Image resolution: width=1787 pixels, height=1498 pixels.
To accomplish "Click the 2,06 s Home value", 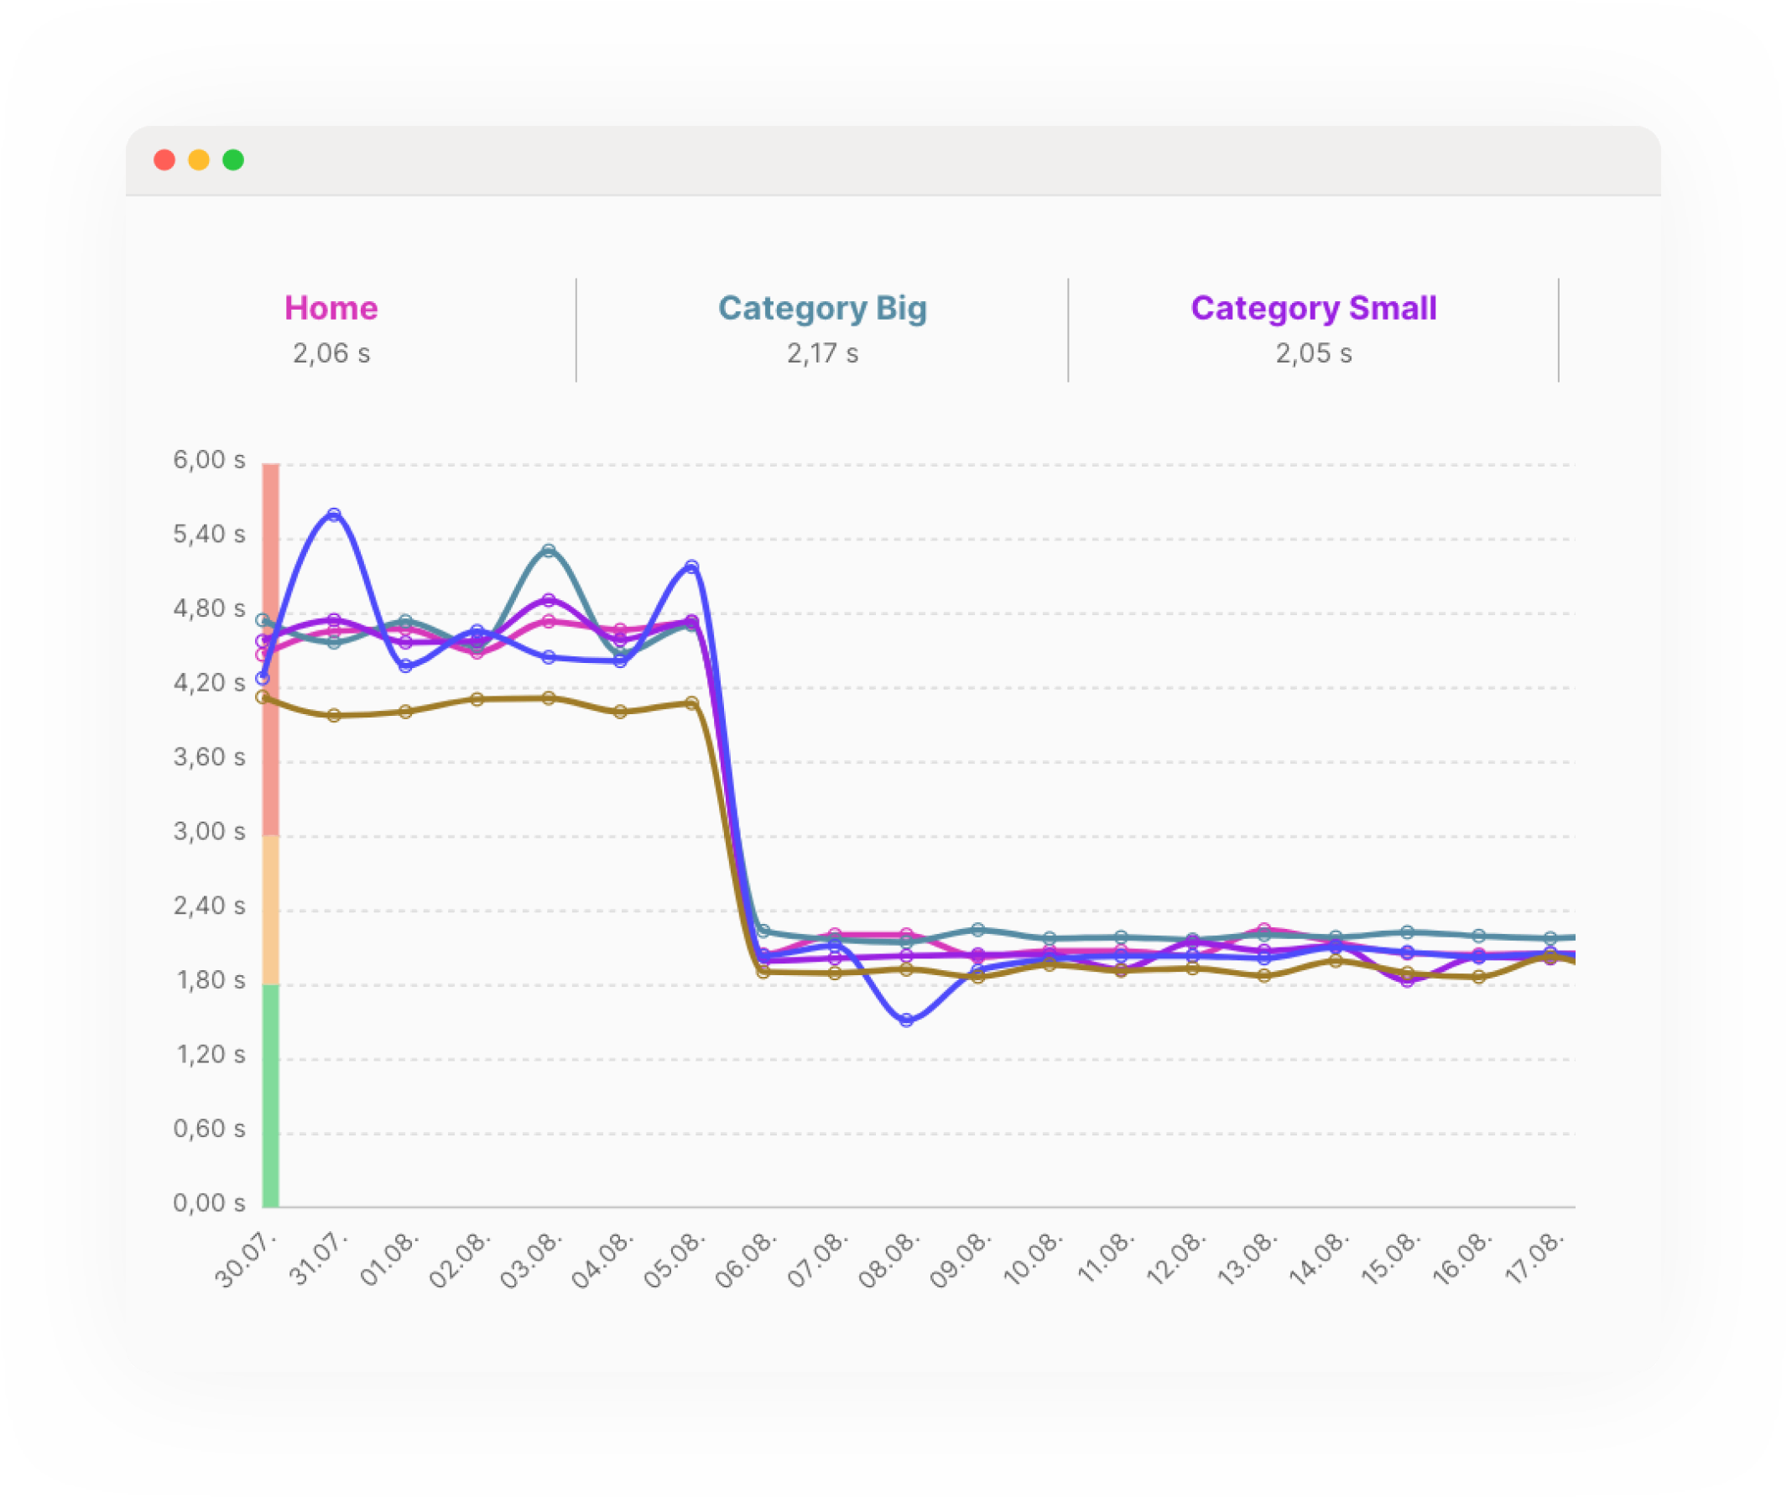I will click(331, 353).
